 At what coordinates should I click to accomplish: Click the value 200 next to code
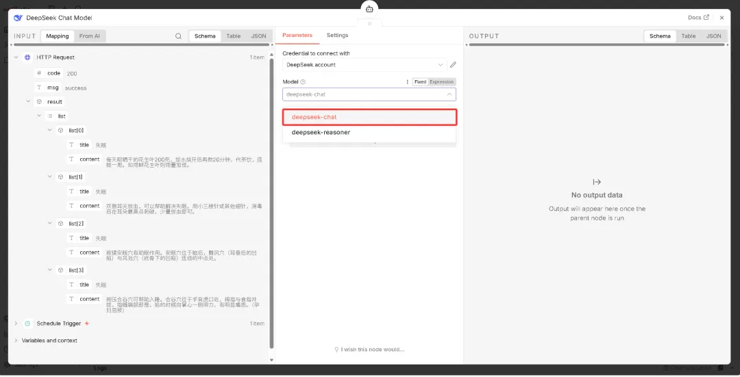[72, 73]
